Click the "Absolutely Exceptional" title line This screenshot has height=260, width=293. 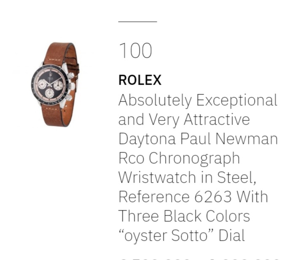tap(198, 100)
